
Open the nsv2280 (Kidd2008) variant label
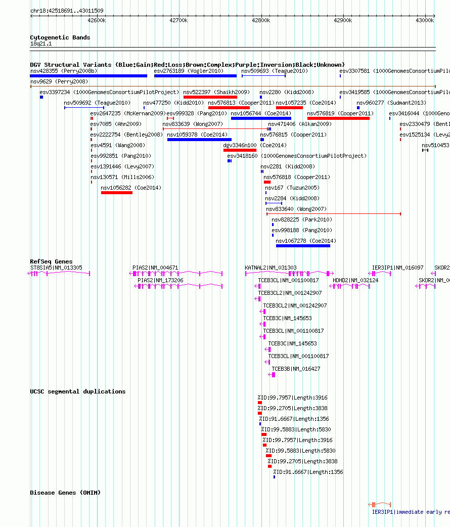(287, 92)
